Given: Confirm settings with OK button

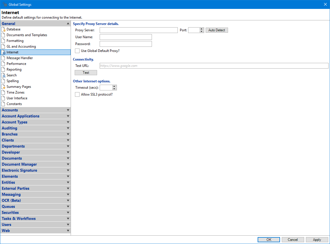Looking at the screenshot, I should click(x=269, y=240).
